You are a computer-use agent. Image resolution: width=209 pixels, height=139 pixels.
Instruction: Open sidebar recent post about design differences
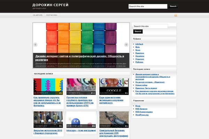tap(153, 77)
